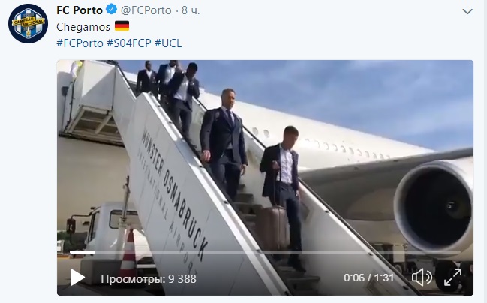This screenshot has height=303, width=487.
Task: Open the @FCPorto handle link
Action: pyautogui.click(x=146, y=10)
